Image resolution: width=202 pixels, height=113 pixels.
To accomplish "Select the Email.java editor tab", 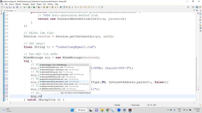I will [x=10, y=11].
